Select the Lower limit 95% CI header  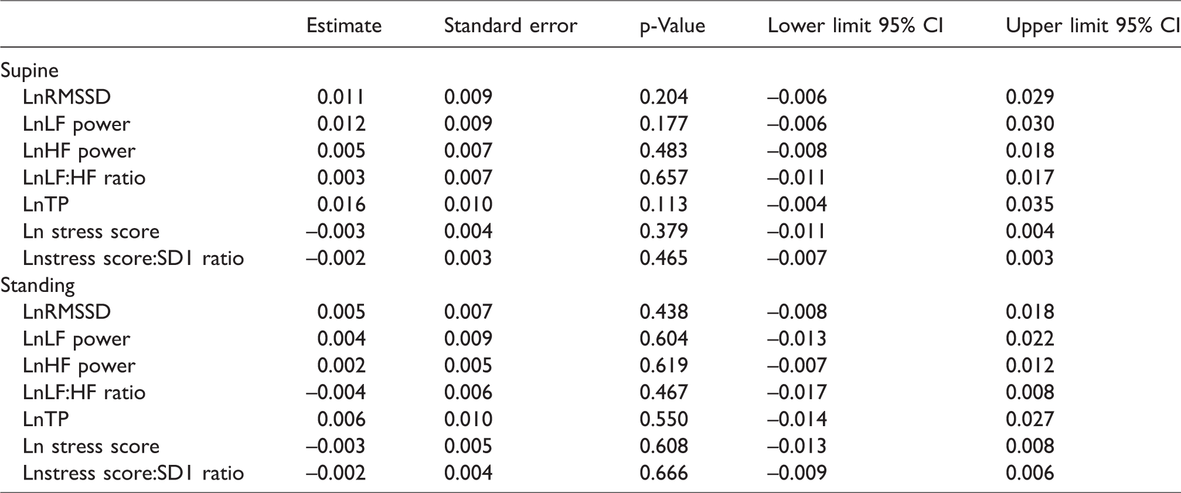click(855, 25)
